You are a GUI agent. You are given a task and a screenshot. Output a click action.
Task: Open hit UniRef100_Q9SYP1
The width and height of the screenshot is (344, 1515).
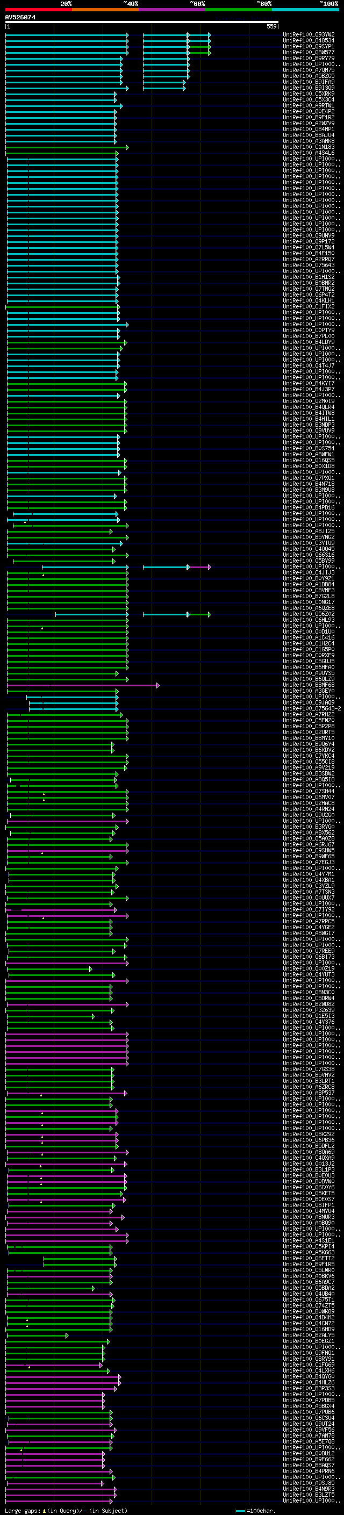309,46
